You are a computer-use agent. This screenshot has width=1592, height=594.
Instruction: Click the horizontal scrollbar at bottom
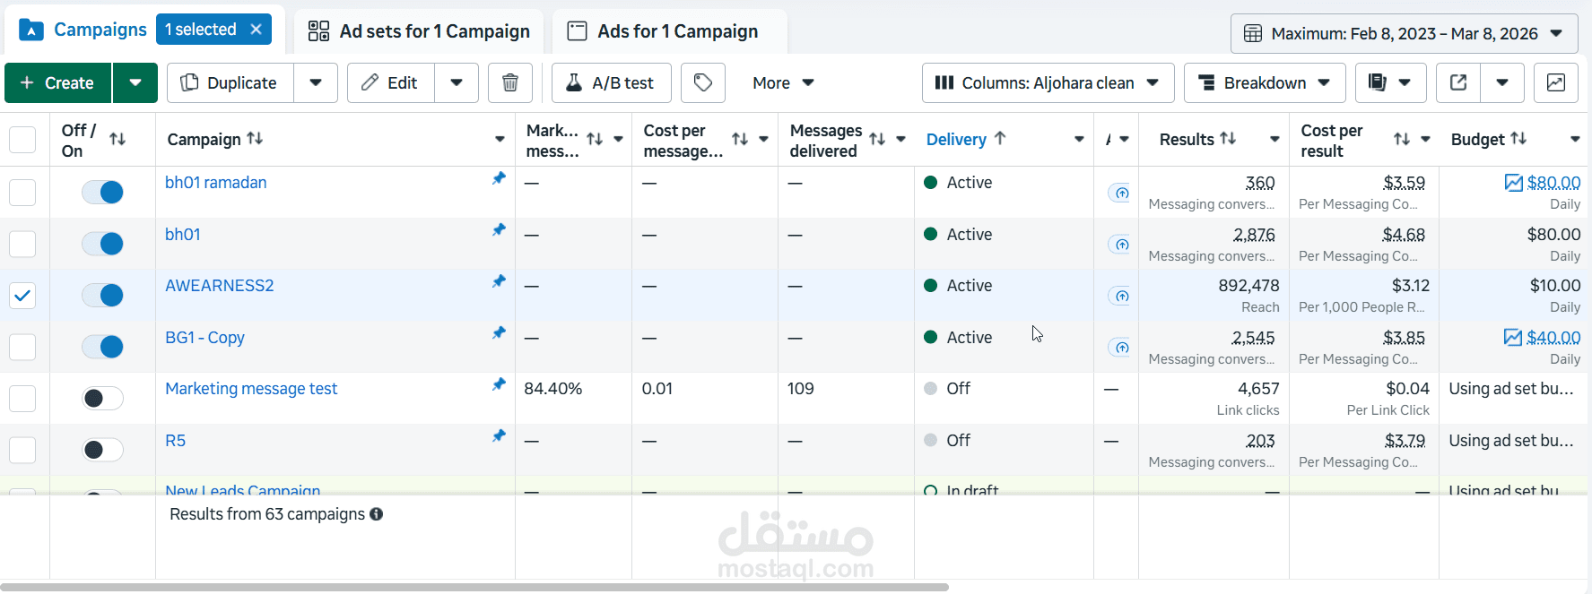474,588
